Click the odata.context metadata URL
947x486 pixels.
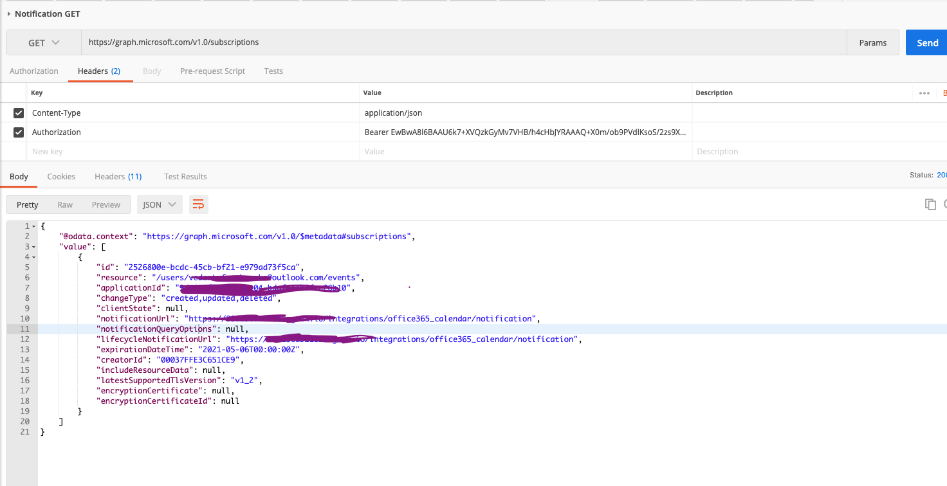277,237
